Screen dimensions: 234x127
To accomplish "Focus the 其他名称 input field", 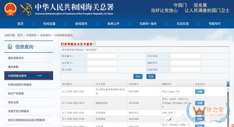I will [x=186, y=70].
